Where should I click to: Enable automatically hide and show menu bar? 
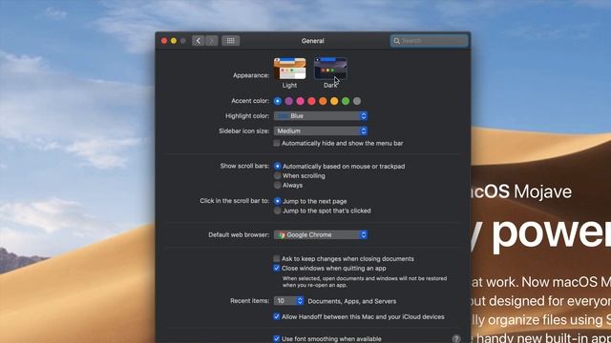(x=277, y=143)
